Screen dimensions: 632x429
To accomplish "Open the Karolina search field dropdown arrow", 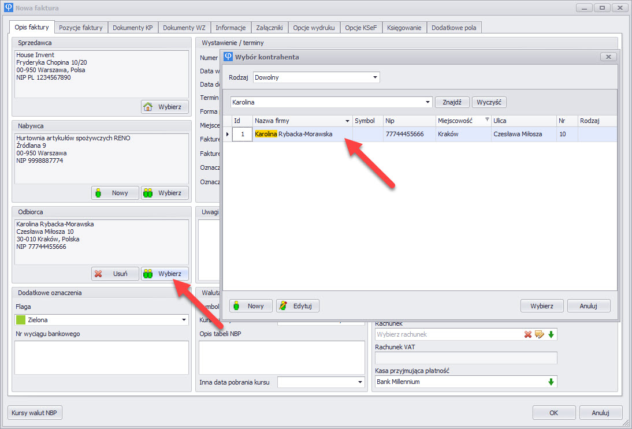I will (427, 102).
